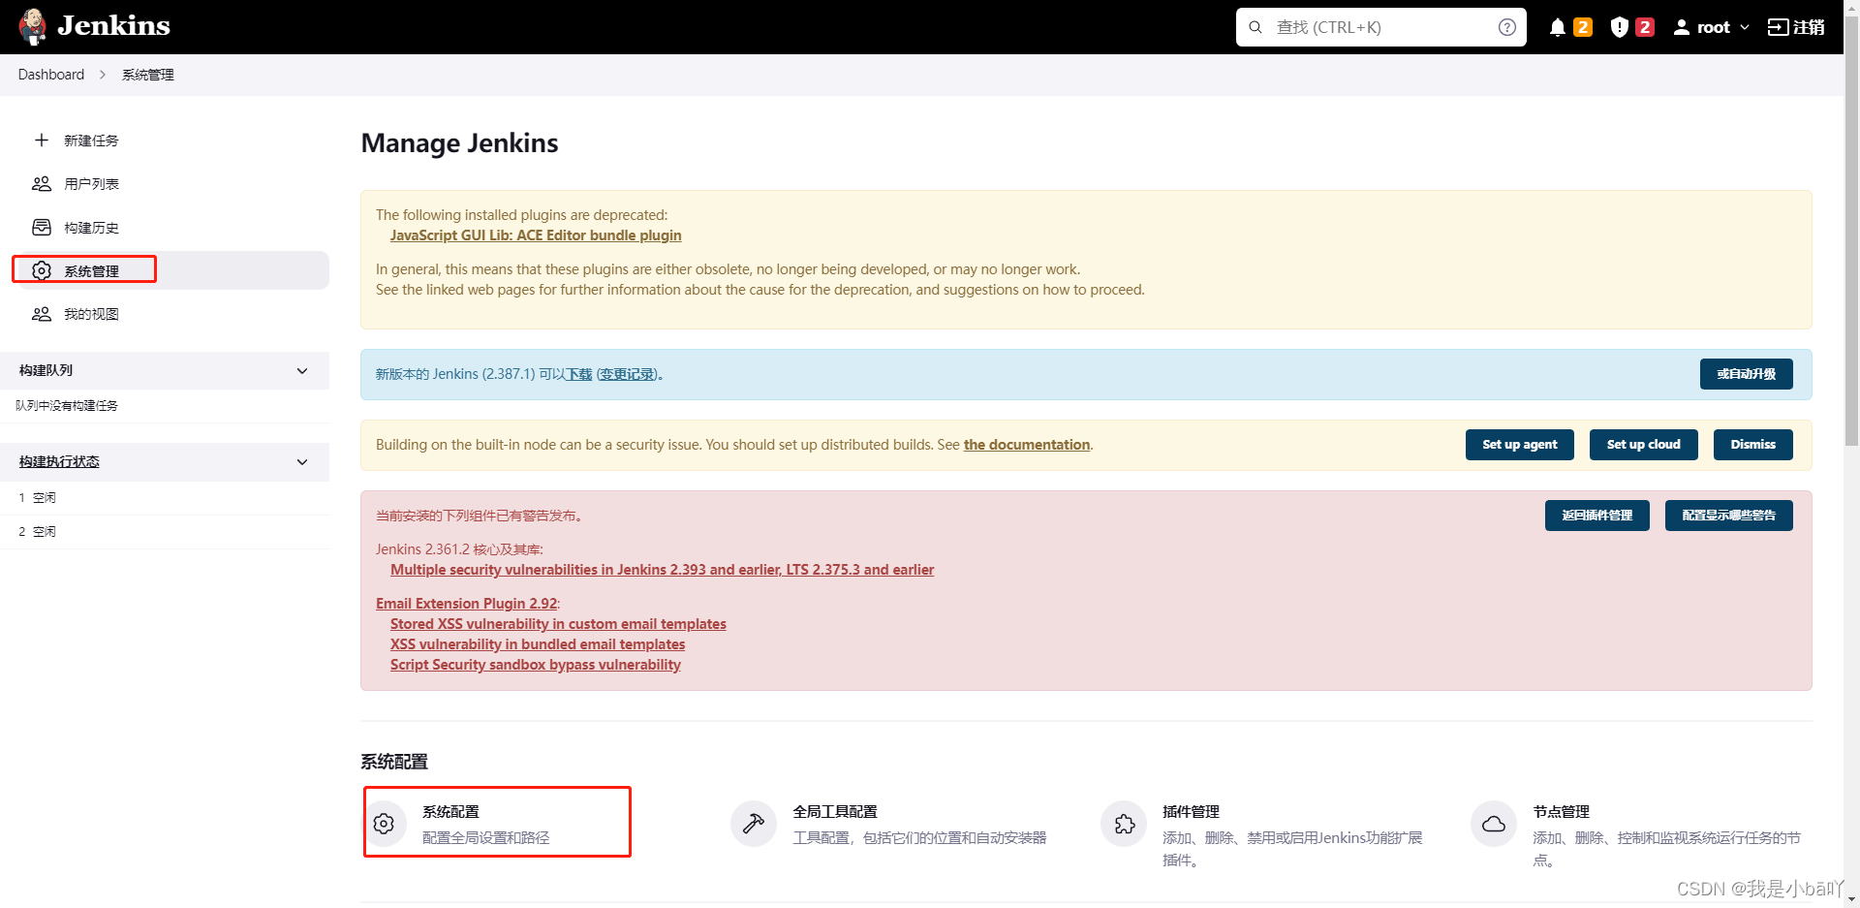This screenshot has width=1860, height=908.
Task: Click the notification count badge 2
Action: pos(1583,27)
